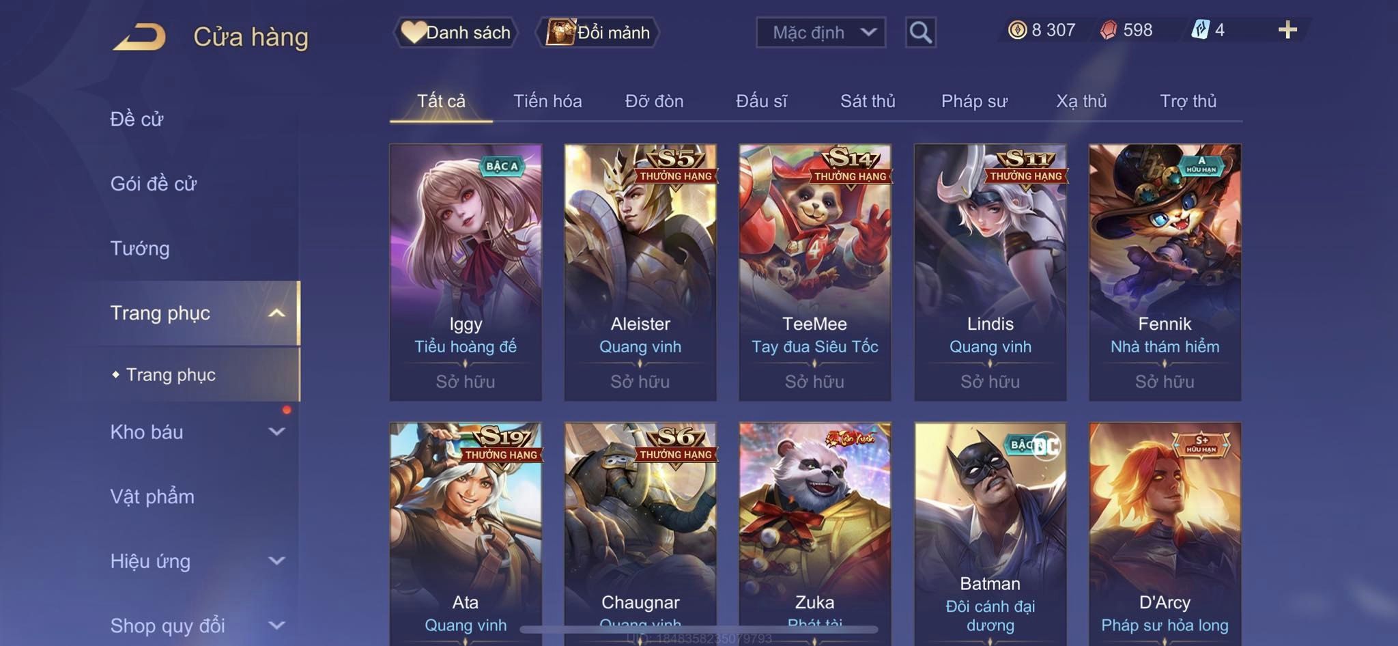Viewport: 1398px width, 646px height.
Task: Open Fennik Nhà thám hiểm skin card
Action: tap(1165, 272)
